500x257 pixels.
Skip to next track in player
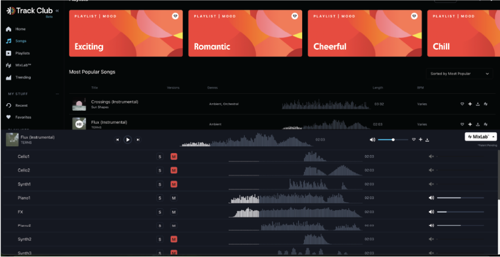(138, 139)
